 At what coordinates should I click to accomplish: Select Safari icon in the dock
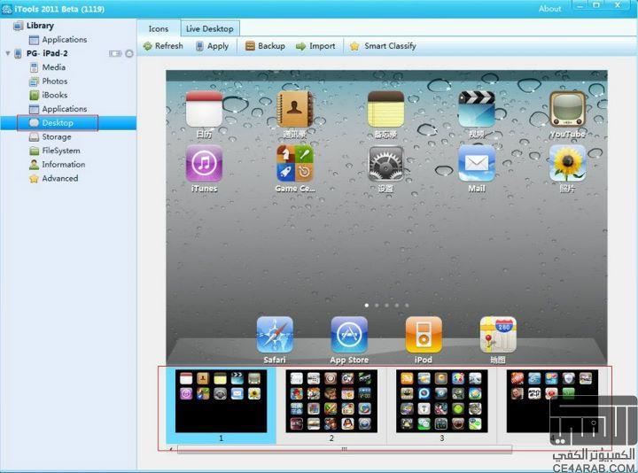tap(275, 335)
